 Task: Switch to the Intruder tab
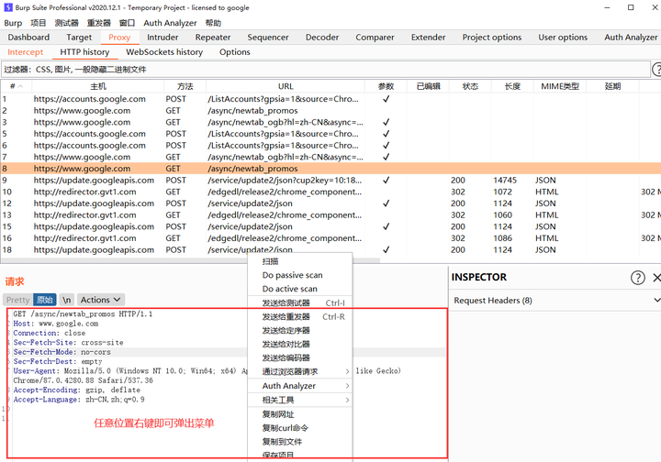[x=162, y=38]
